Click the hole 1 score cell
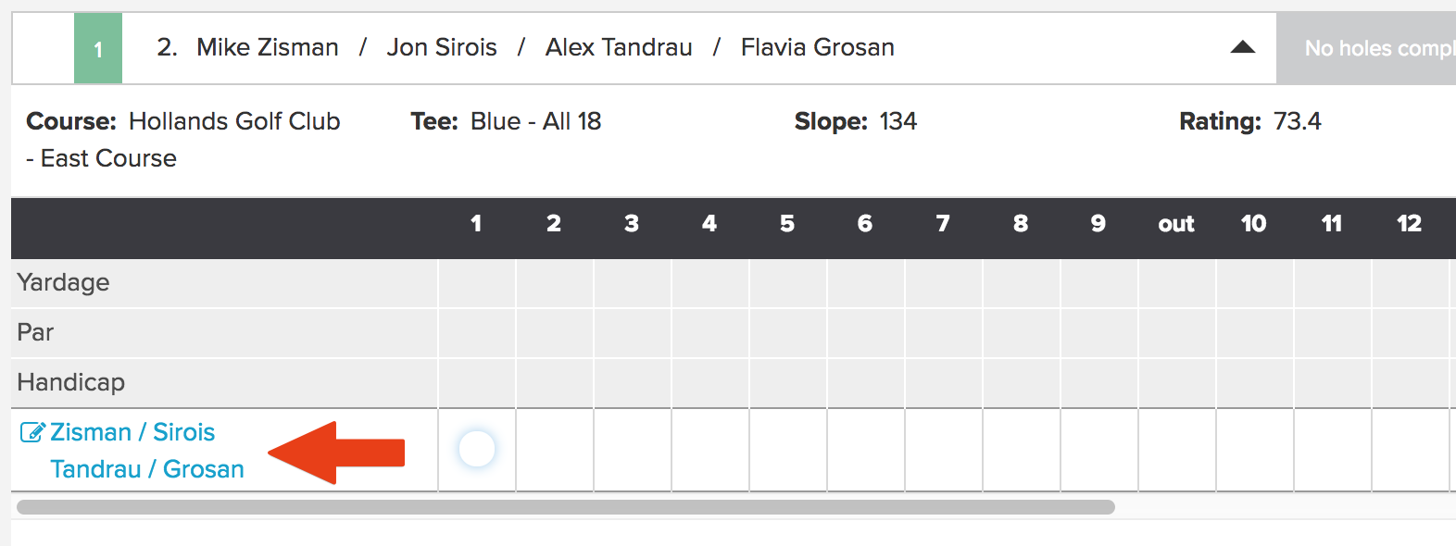The image size is (1456, 546). coord(477,450)
